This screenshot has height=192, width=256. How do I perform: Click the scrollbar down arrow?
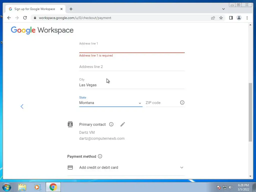click(x=250, y=176)
